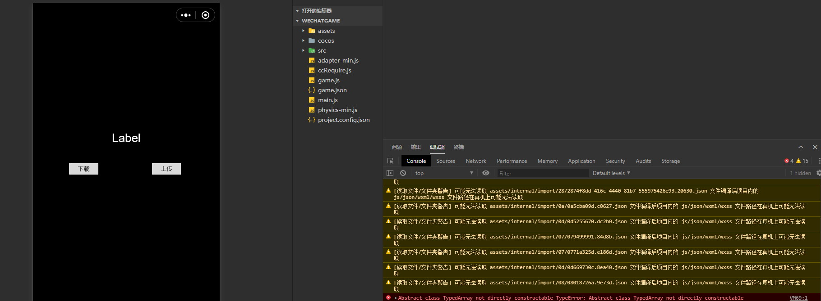This screenshot has width=821, height=301.
Task: Open console settings gear icon
Action: click(x=818, y=173)
